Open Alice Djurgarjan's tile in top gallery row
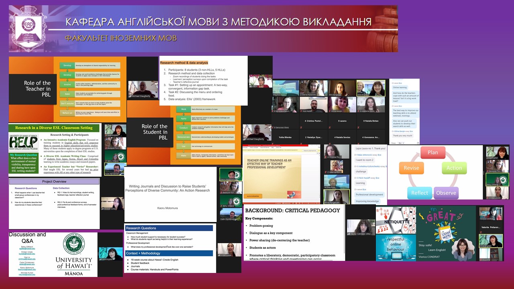514x289 pixels. click(x=342, y=88)
